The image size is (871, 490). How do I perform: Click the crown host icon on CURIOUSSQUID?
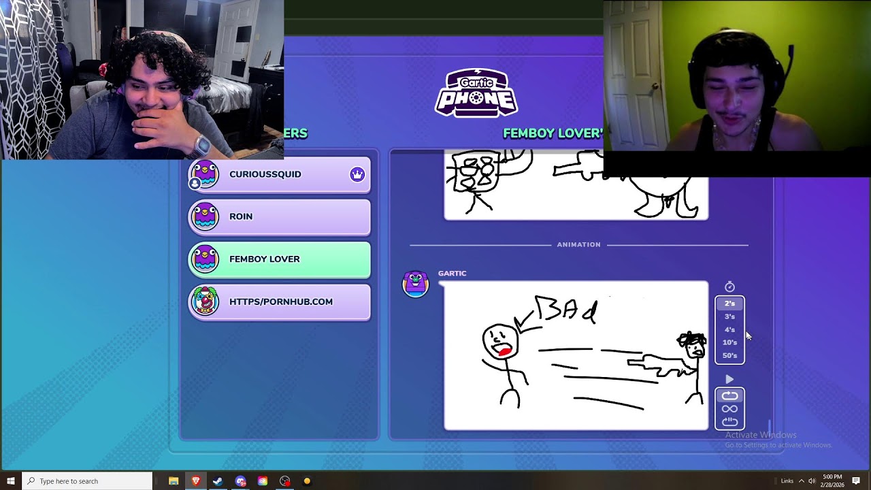point(357,174)
